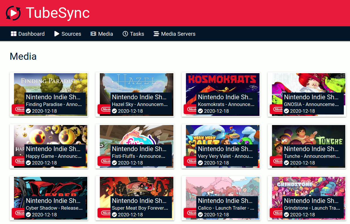The width and height of the screenshot is (350, 224).
Task: Click the Nintendo badge on Finding Paradise thumbnail
Action: pyautogui.click(x=18, y=109)
